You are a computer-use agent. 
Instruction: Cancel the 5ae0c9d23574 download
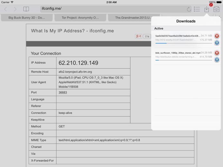click(x=217, y=36)
